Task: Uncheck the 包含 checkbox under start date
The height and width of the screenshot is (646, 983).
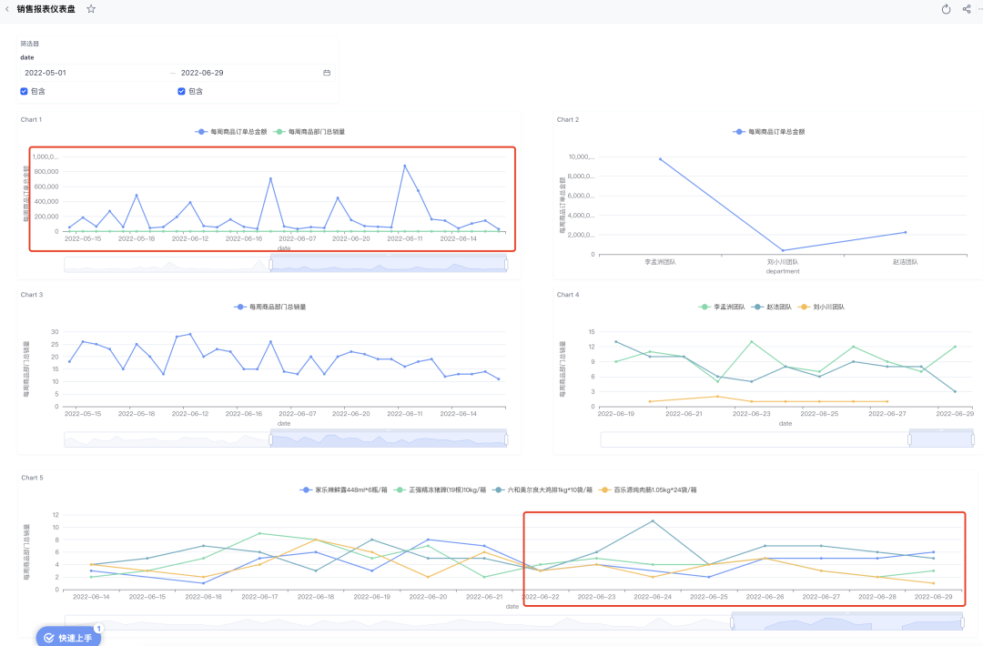Action: click(24, 92)
